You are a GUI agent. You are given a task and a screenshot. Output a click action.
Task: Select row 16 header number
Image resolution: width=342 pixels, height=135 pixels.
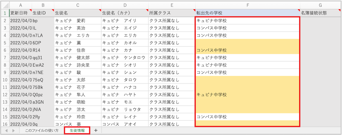coord(5,124)
